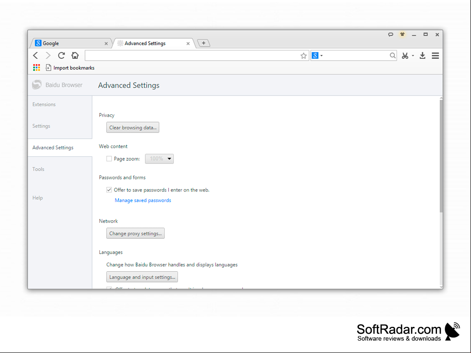The width and height of the screenshot is (471, 353).
Task: Click the Google tab favicon
Action: click(38, 43)
